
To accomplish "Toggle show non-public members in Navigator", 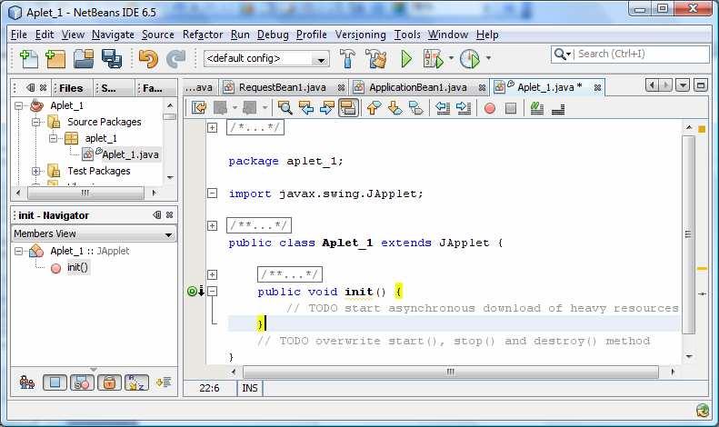I will [109, 382].
